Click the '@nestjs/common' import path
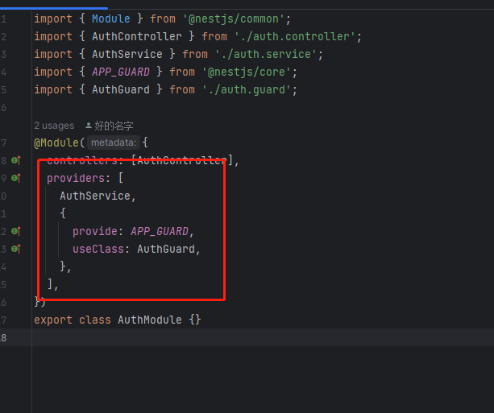The width and height of the screenshot is (494, 413). coord(234,19)
